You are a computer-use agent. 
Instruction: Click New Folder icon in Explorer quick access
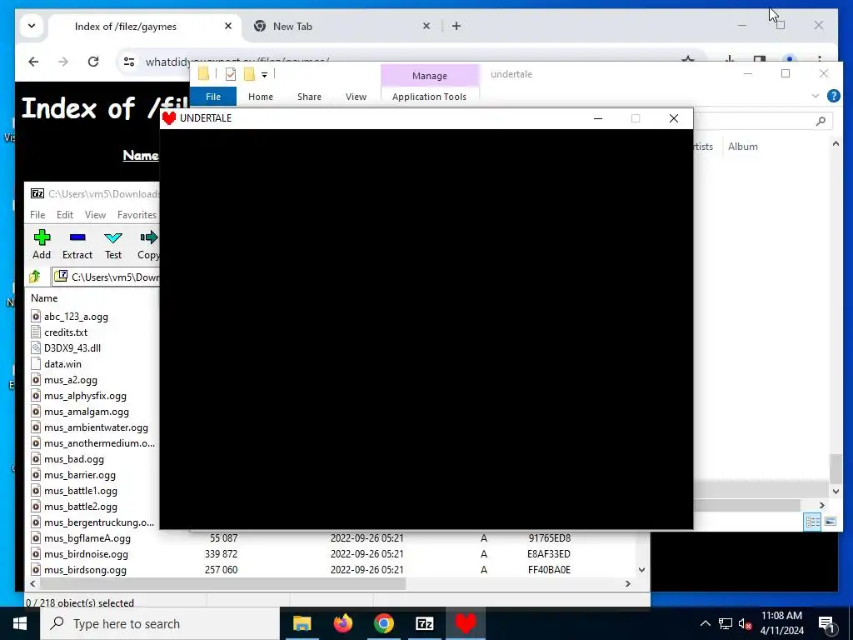[249, 74]
